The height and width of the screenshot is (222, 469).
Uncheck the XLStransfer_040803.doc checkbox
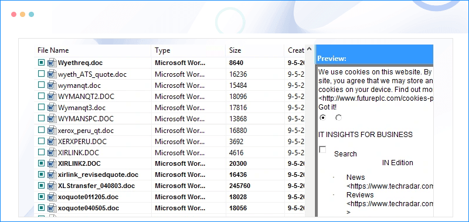41,186
